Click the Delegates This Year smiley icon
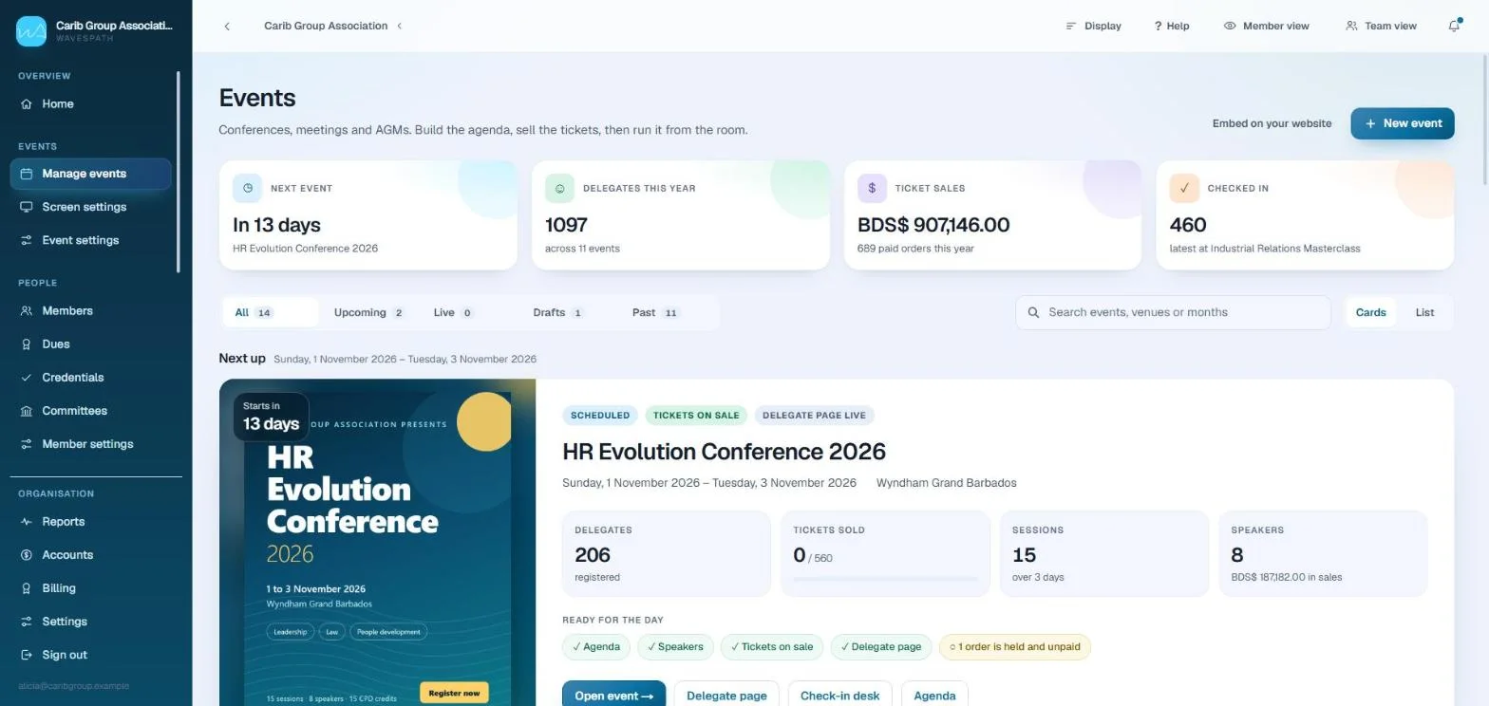1489x706 pixels. click(559, 188)
